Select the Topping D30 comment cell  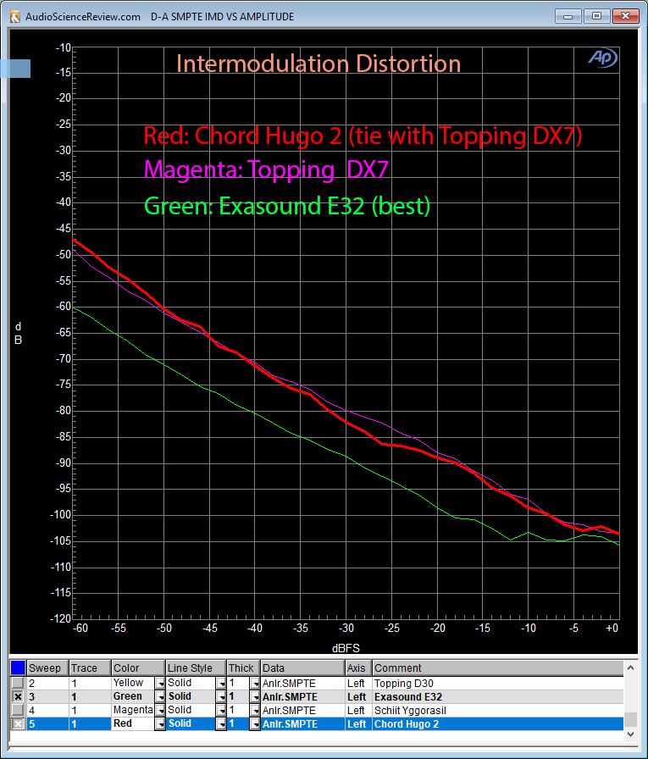(498, 683)
